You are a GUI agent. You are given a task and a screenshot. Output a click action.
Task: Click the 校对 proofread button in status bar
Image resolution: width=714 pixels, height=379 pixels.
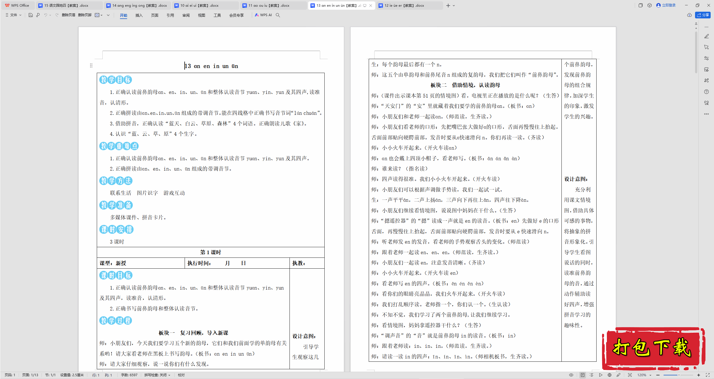coord(181,375)
